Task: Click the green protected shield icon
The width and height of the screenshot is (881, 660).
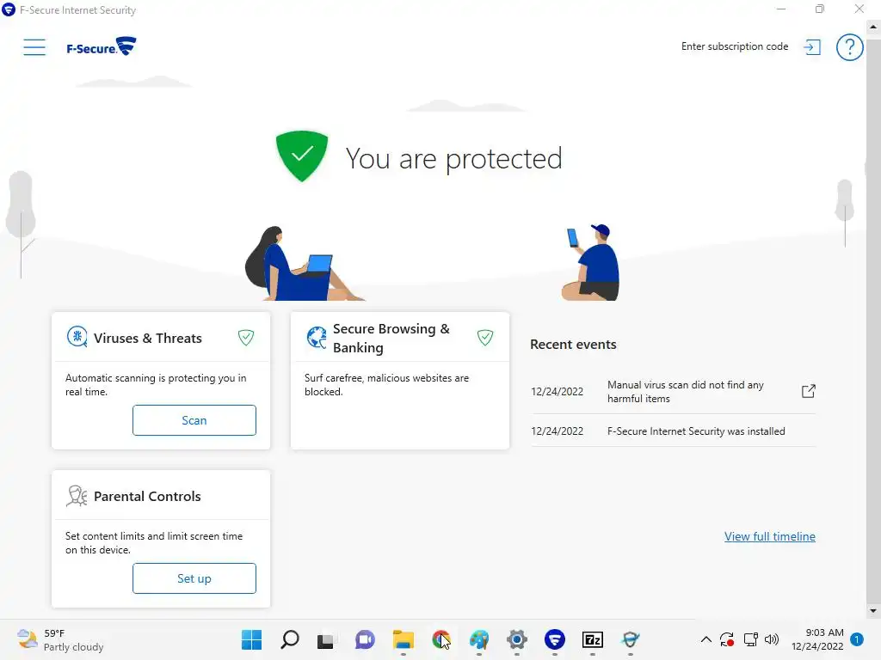Action: [x=302, y=156]
